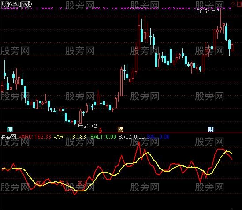
Task: Open the 榜 ranking marker
Action: pyautogui.click(x=120, y=129)
